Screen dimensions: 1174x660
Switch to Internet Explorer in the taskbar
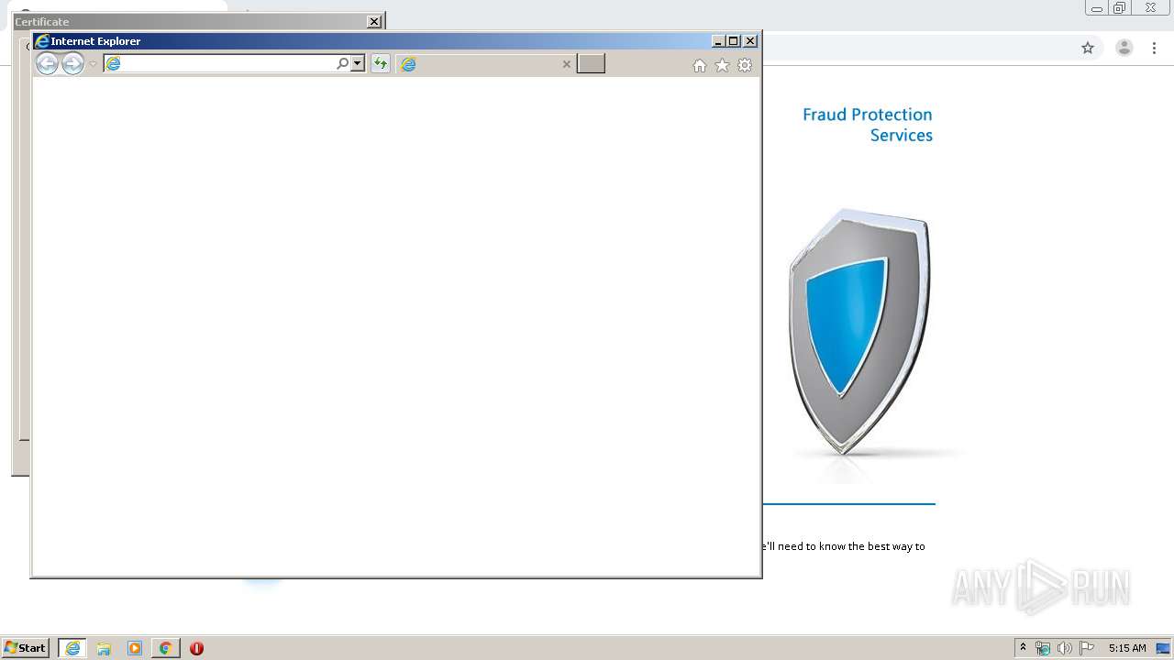pyautogui.click(x=72, y=648)
